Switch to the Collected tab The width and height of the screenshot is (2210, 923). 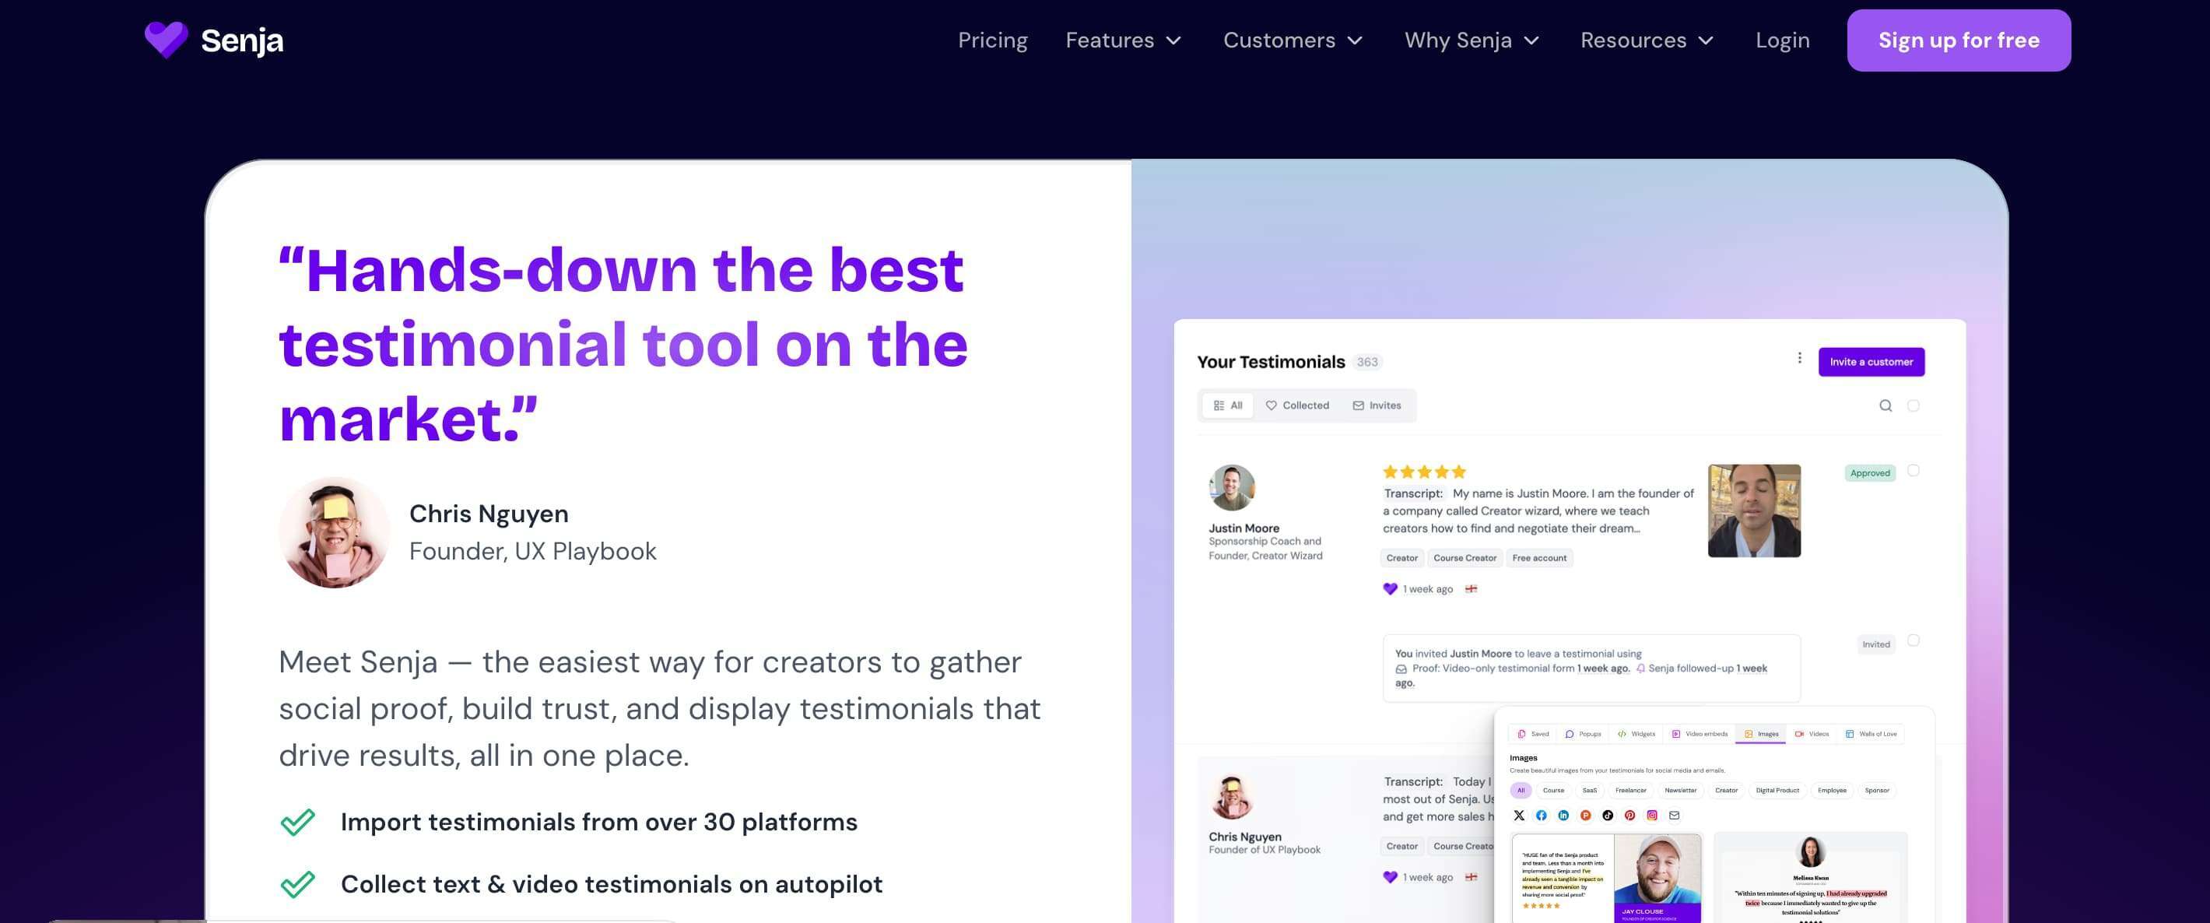(x=1297, y=405)
